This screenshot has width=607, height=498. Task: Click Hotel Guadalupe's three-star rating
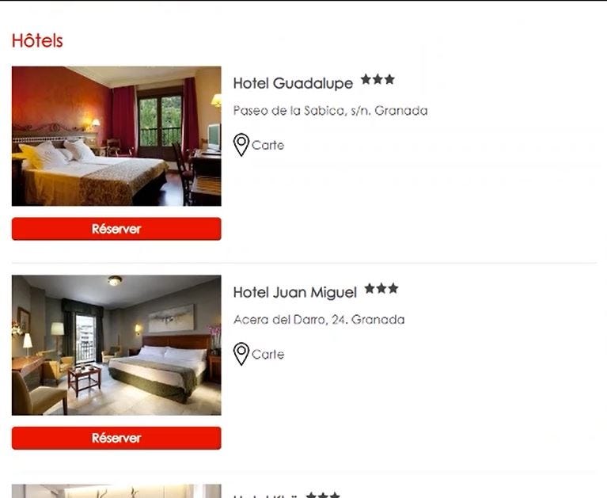[377, 79]
